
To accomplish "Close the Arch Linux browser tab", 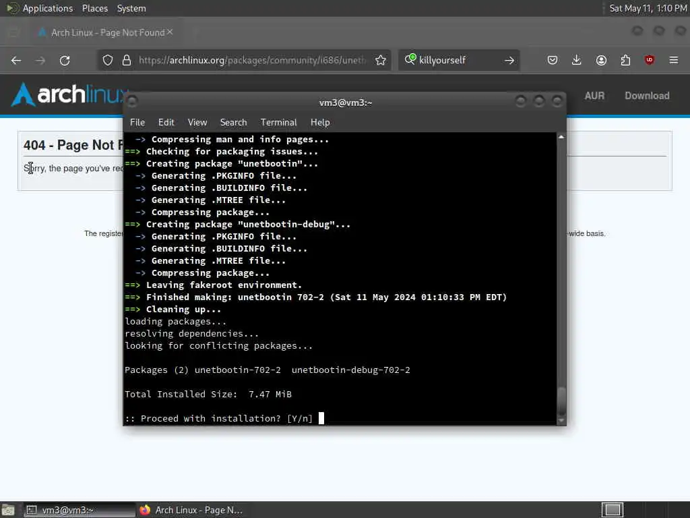I will tap(170, 32).
